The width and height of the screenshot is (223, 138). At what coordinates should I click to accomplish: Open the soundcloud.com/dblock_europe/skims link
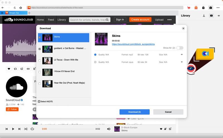(x=133, y=44)
